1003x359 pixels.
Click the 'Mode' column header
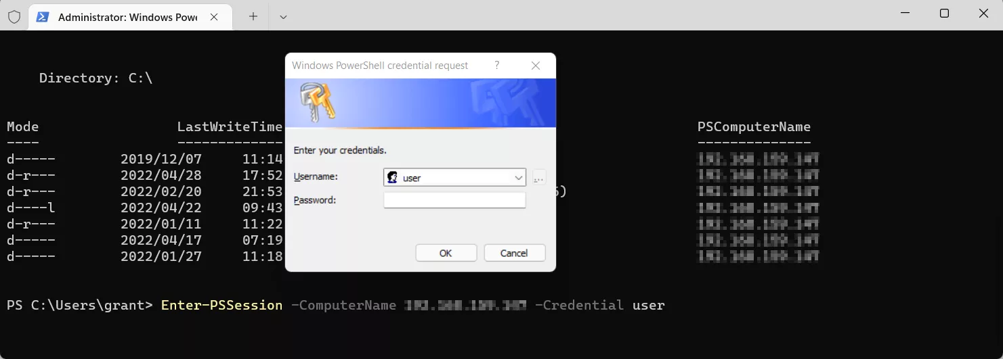click(x=22, y=126)
